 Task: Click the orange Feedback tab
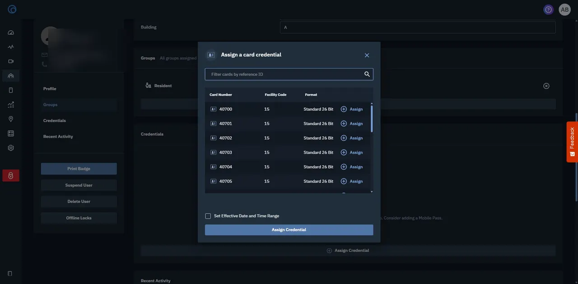572,142
